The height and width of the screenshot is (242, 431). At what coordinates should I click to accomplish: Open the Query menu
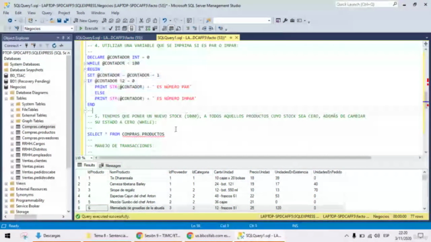pyautogui.click(x=46, y=13)
